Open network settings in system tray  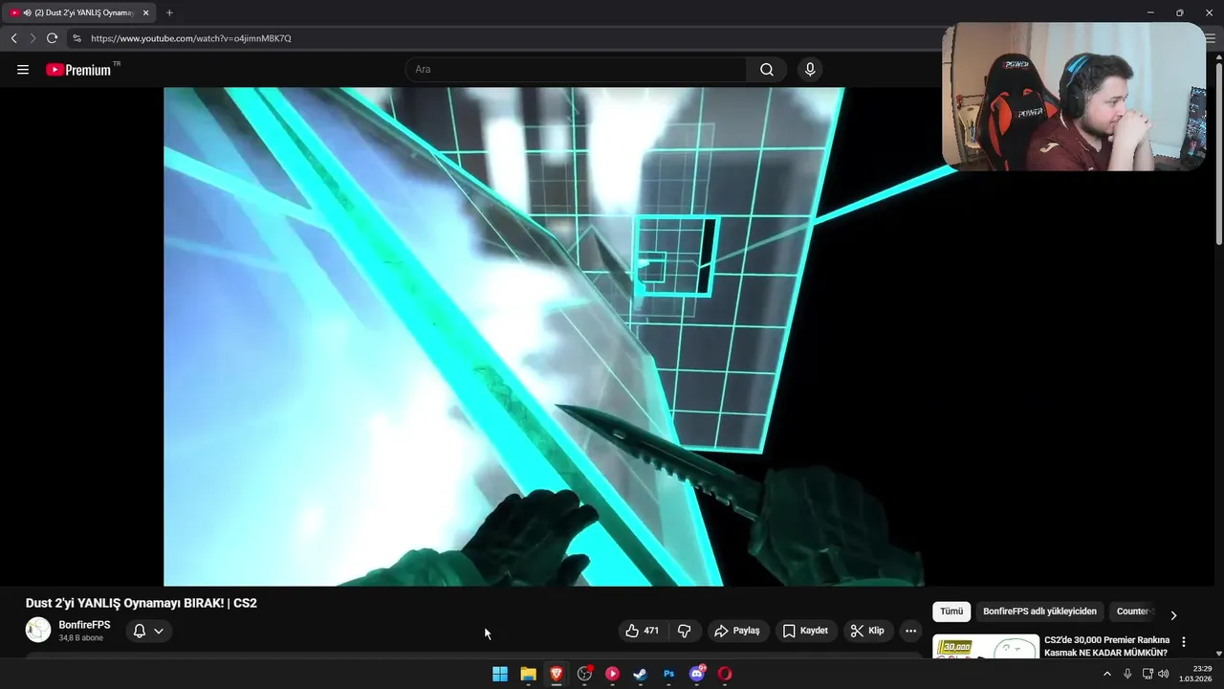[1147, 674]
